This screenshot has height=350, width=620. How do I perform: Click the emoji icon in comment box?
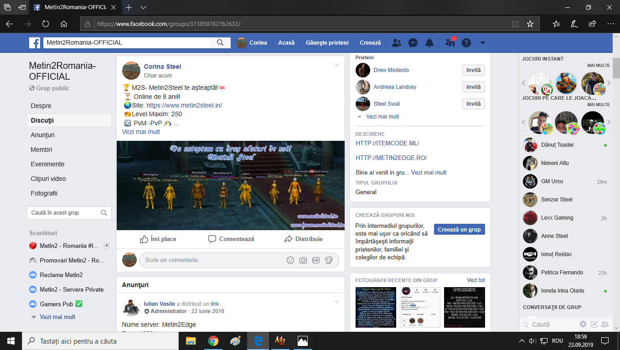(x=290, y=260)
